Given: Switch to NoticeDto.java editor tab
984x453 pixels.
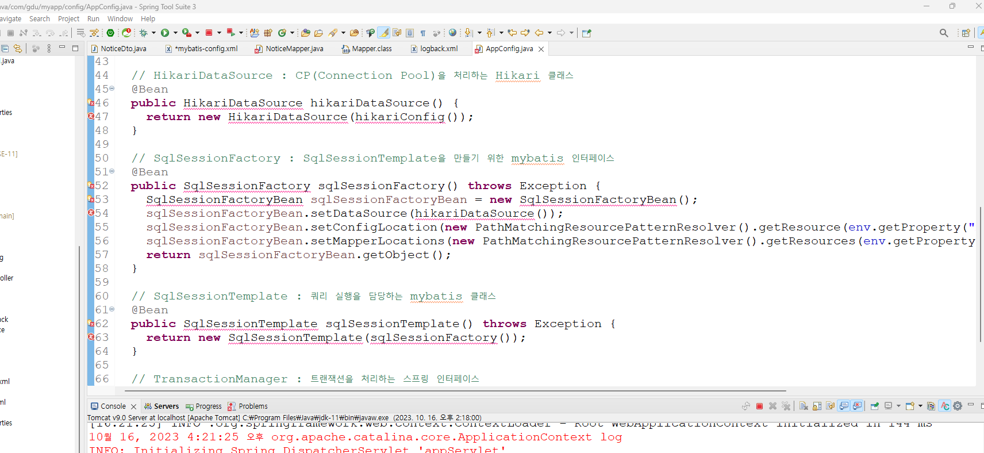Looking at the screenshot, I should tap(118, 49).
